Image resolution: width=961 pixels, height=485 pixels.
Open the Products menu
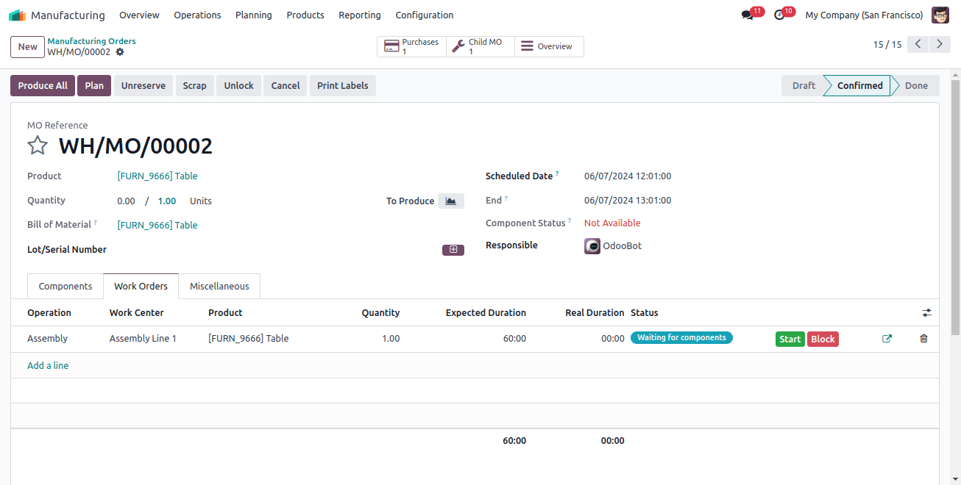[305, 15]
